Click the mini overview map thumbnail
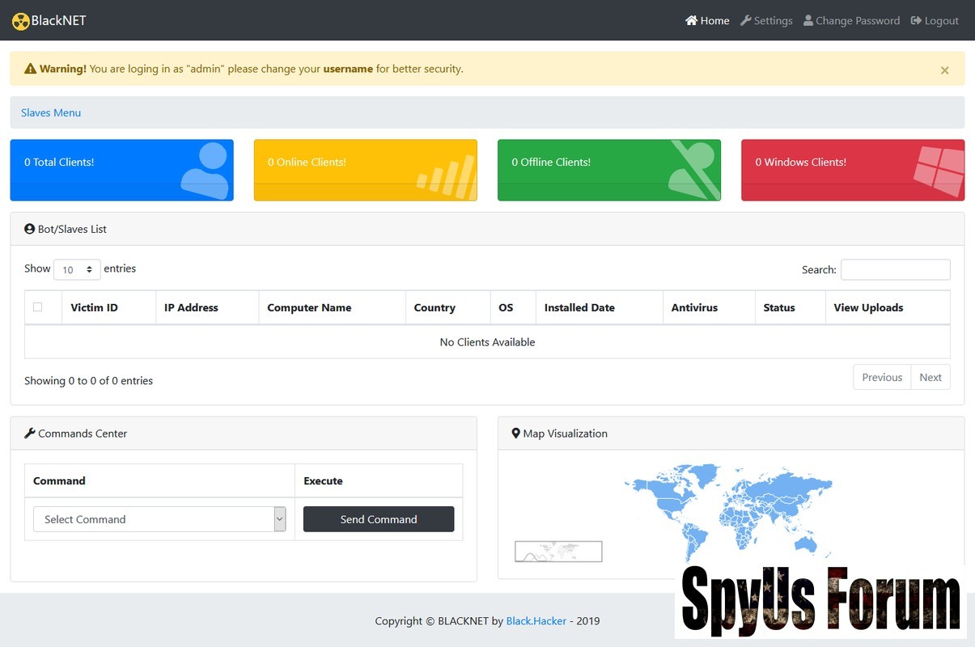 558,552
